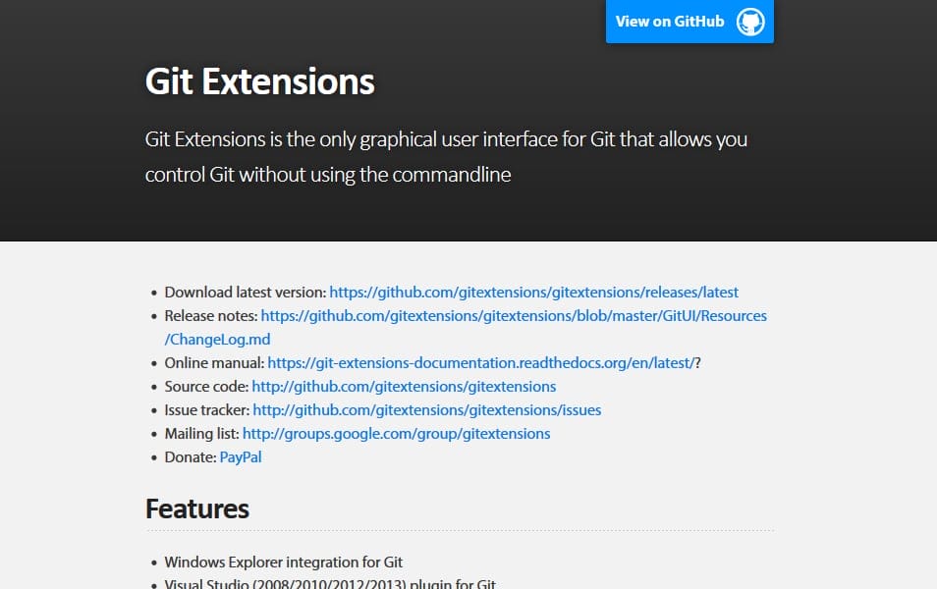Click the Git Extensions page title

click(x=260, y=81)
